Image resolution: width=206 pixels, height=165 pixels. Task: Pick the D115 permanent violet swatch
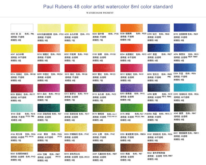(x=102, y=87)
